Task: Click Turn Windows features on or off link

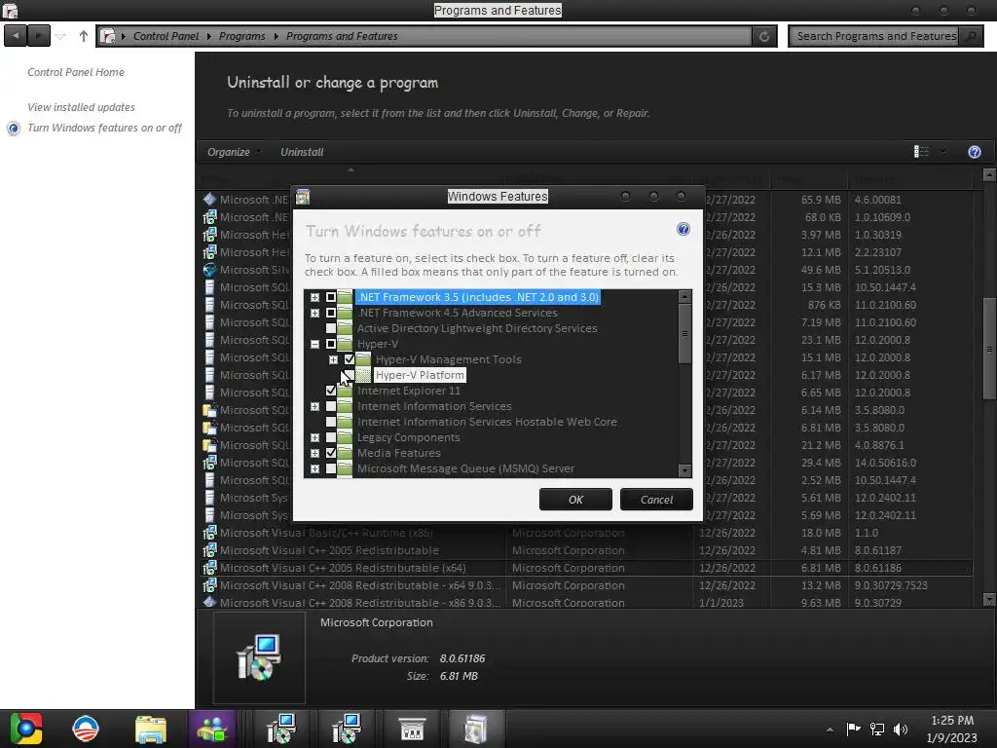Action: click(104, 128)
